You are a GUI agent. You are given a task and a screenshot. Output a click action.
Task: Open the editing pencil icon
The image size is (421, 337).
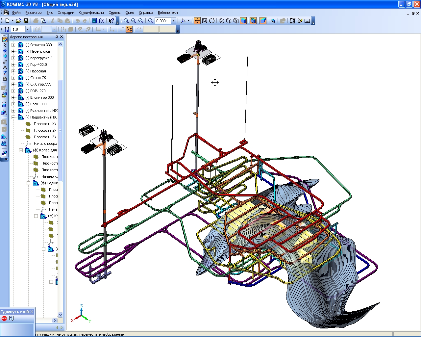[300, 21]
